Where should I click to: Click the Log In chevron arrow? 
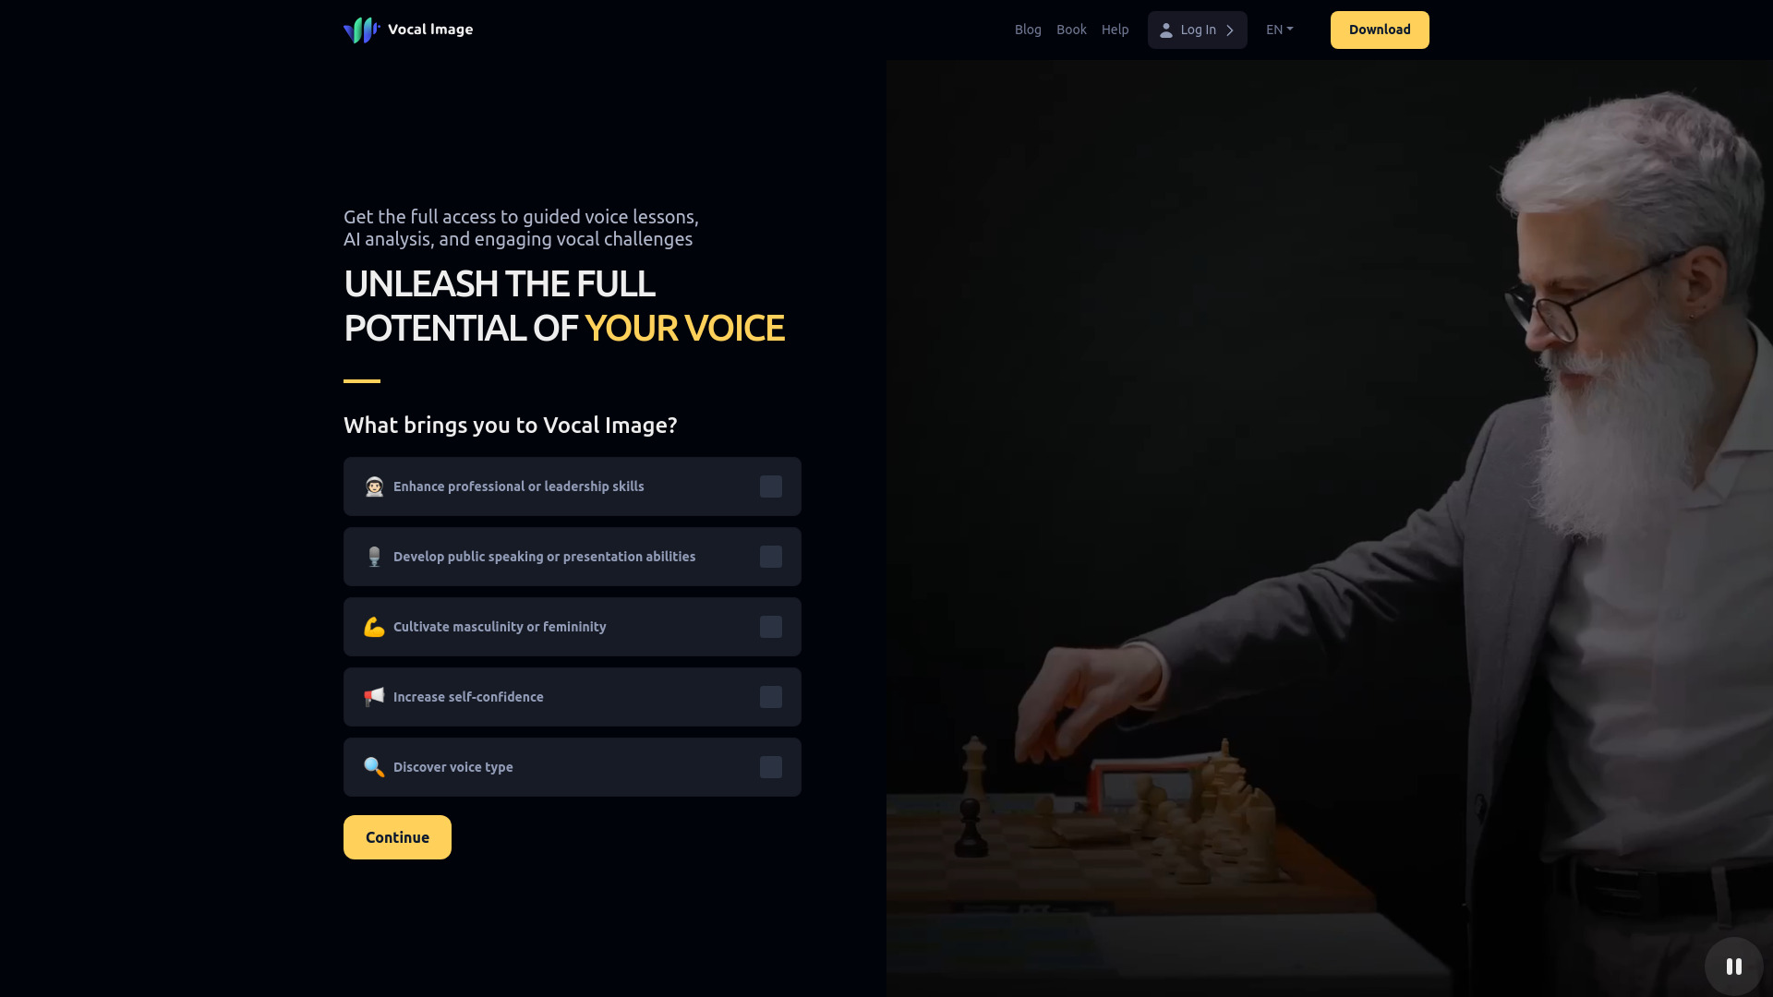pyautogui.click(x=1230, y=30)
